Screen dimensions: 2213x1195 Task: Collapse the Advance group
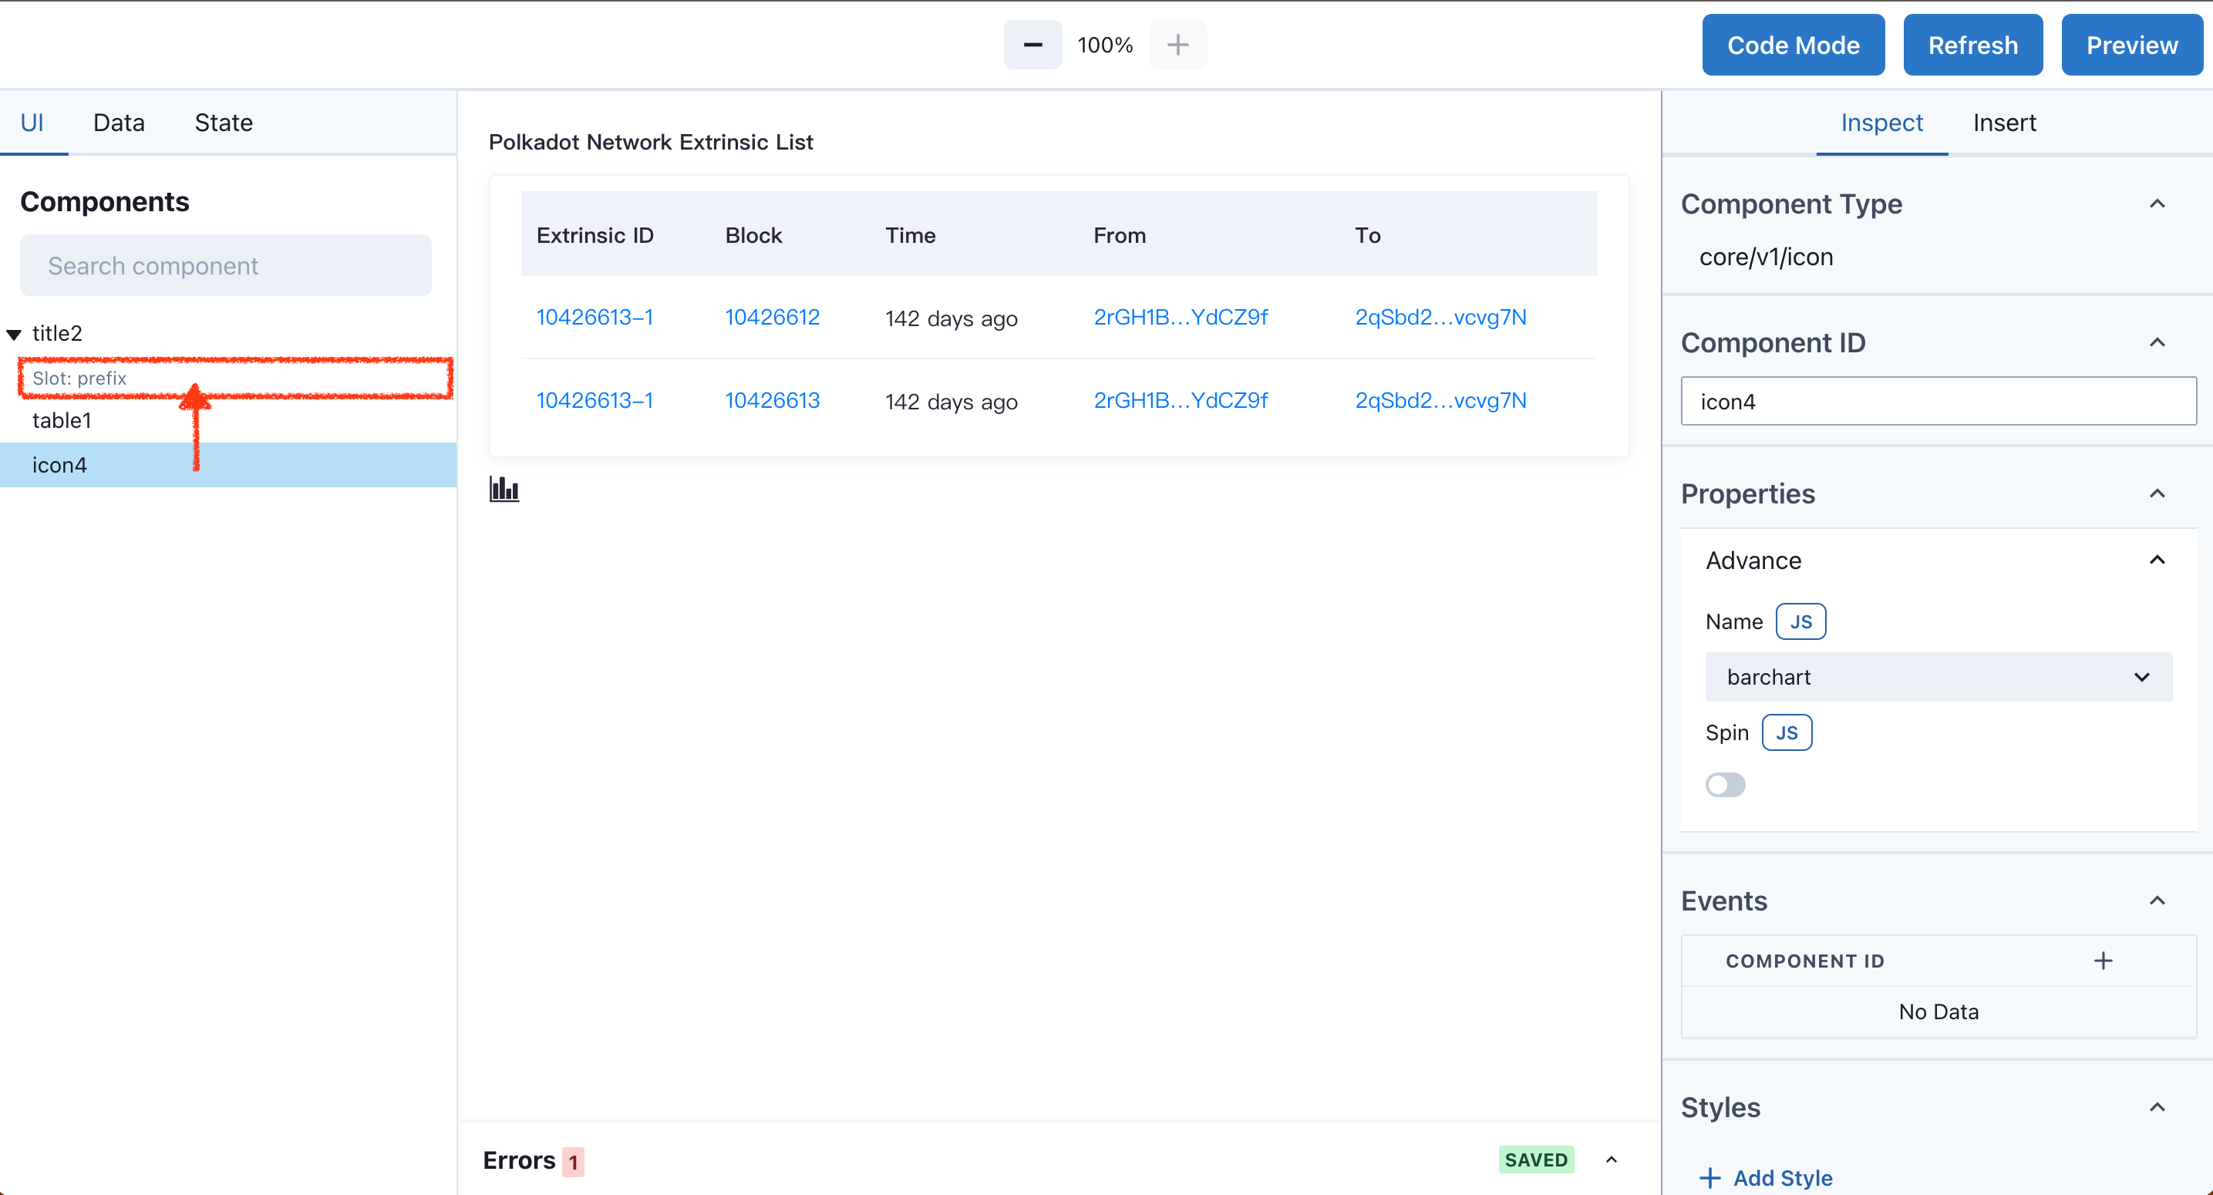point(2157,560)
